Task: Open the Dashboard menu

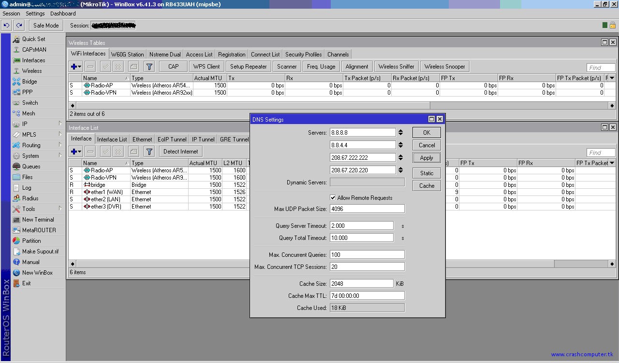Action: click(x=63, y=14)
